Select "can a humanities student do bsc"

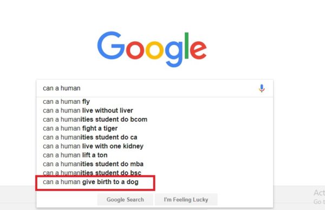(x=154, y=173)
